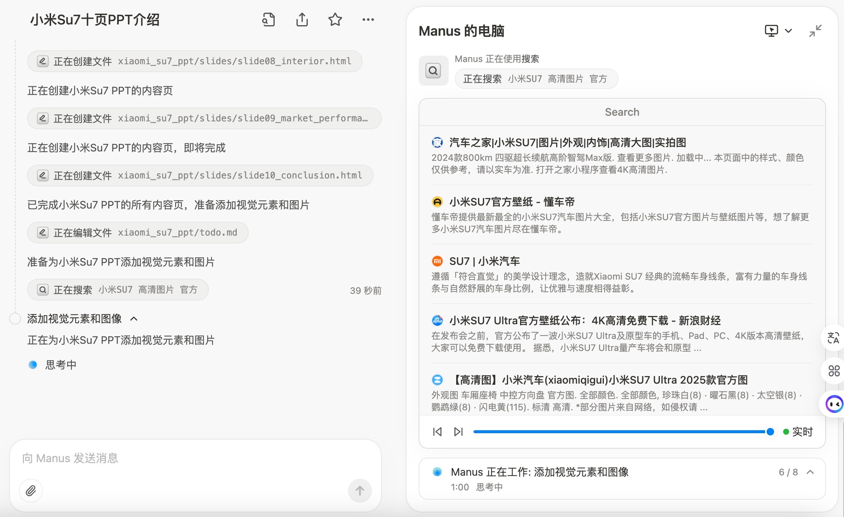The width and height of the screenshot is (844, 517).
Task: Open slide10_conclusion.html file creation step
Action: (x=200, y=175)
